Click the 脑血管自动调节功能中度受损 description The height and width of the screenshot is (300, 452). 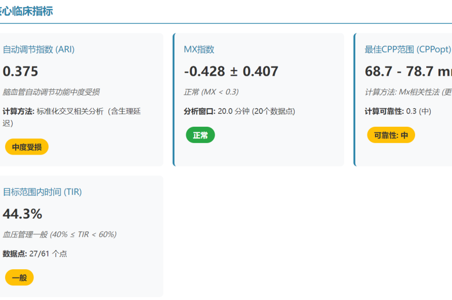[51, 92]
